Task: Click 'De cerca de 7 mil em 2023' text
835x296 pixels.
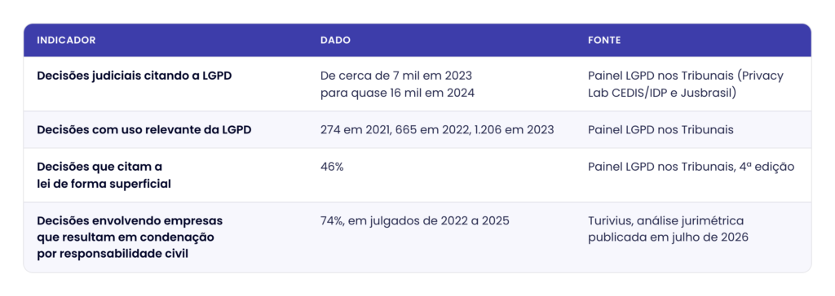Action: 396,76
